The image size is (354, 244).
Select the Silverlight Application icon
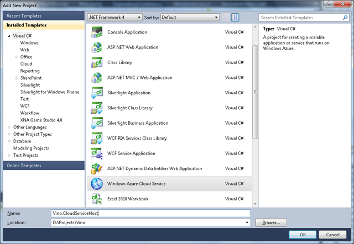97,93
